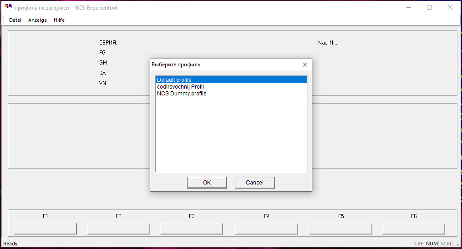
Task: Confirm profile selection with OK
Action: click(x=207, y=182)
